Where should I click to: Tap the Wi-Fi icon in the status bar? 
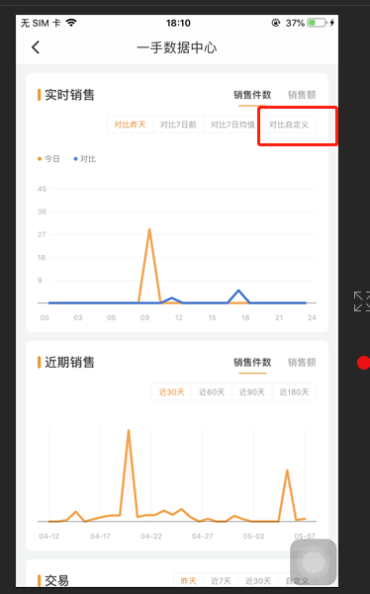click(71, 23)
